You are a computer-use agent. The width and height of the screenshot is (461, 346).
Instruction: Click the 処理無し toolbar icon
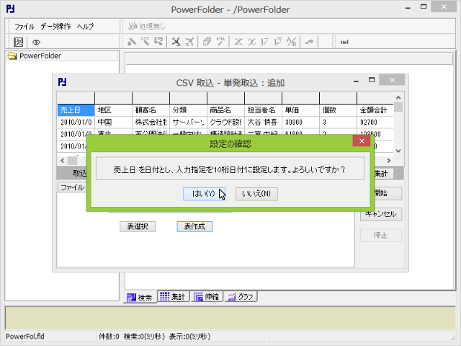147,27
